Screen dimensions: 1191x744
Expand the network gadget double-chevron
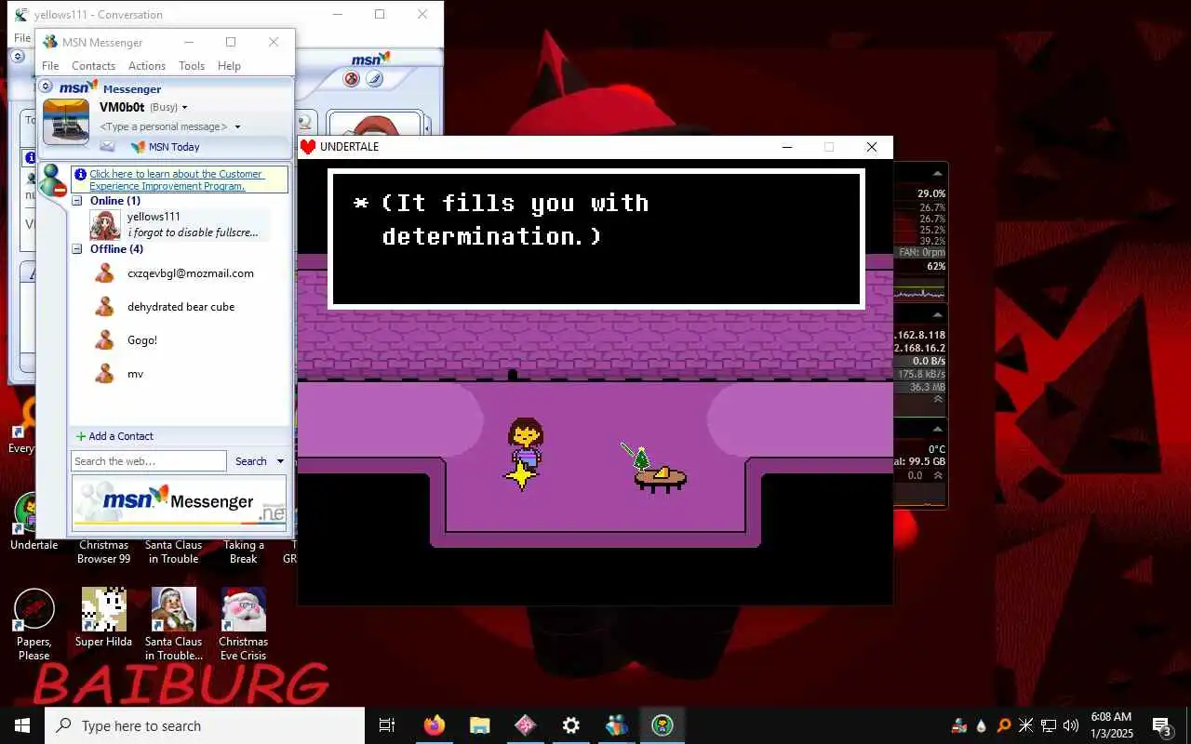(938, 399)
